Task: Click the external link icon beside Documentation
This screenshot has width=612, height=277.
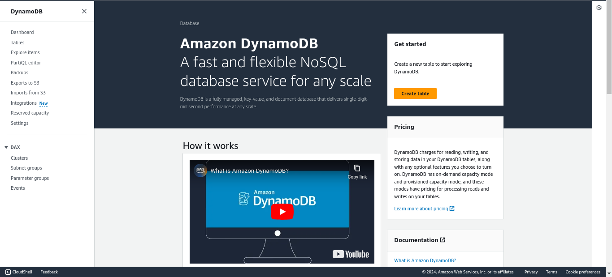Action: point(443,240)
